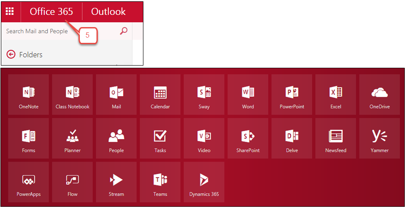Open the Planner app tile

click(72, 138)
